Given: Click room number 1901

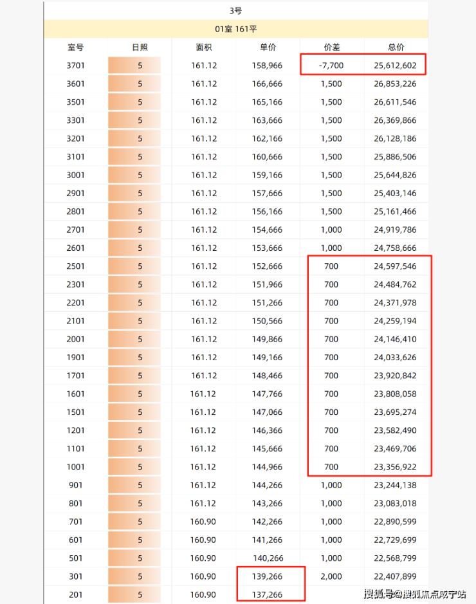Looking at the screenshot, I should pyautogui.click(x=75, y=358).
